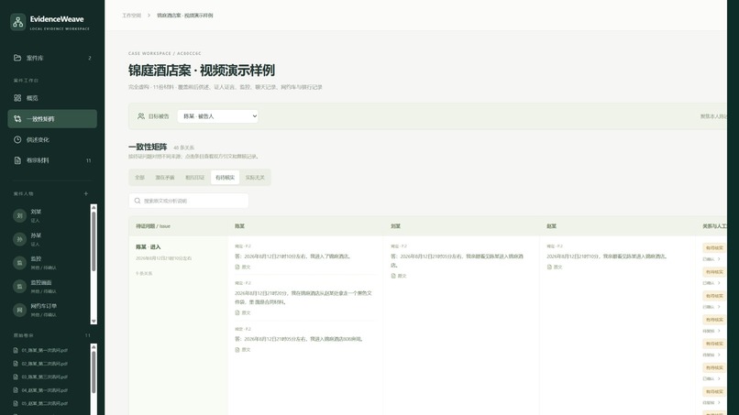Open 原文 link in the 刘某 column
The height and width of the screenshot is (415, 739).
399,276
